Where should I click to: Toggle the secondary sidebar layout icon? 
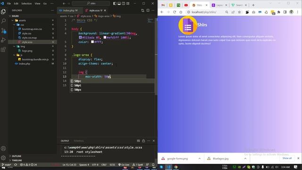point(124,3)
